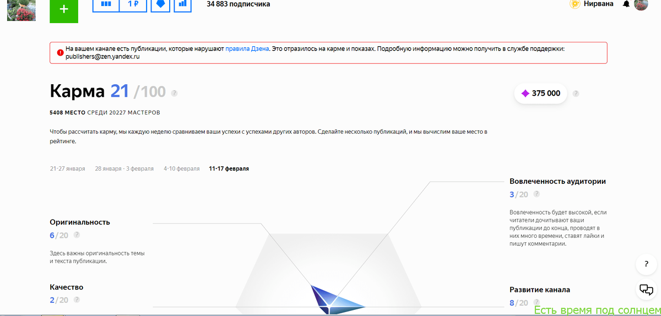Select the 4-10 февраля period
The height and width of the screenshot is (316, 661).
[181, 168]
